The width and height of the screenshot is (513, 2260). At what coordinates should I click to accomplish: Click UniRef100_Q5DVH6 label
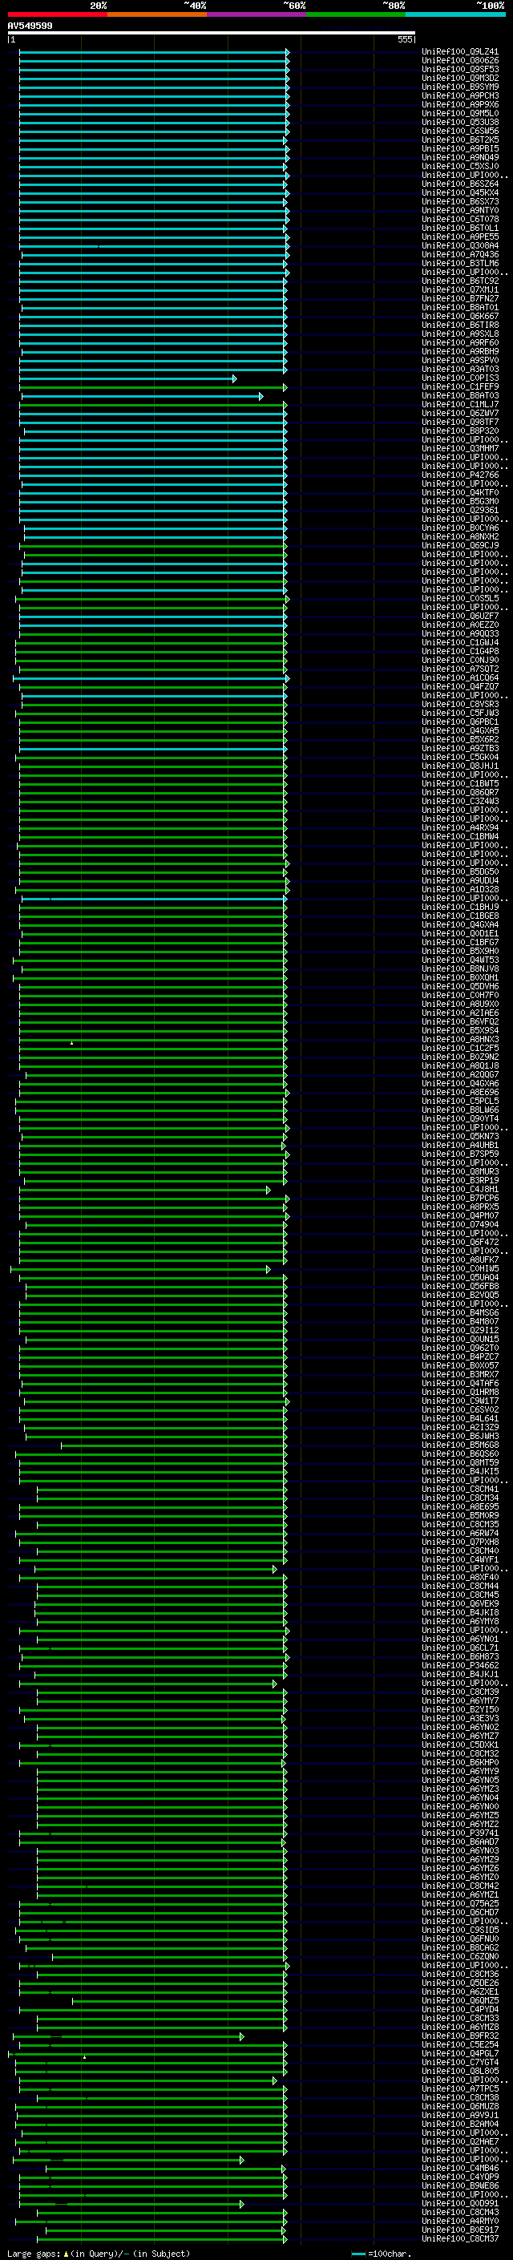[460, 986]
